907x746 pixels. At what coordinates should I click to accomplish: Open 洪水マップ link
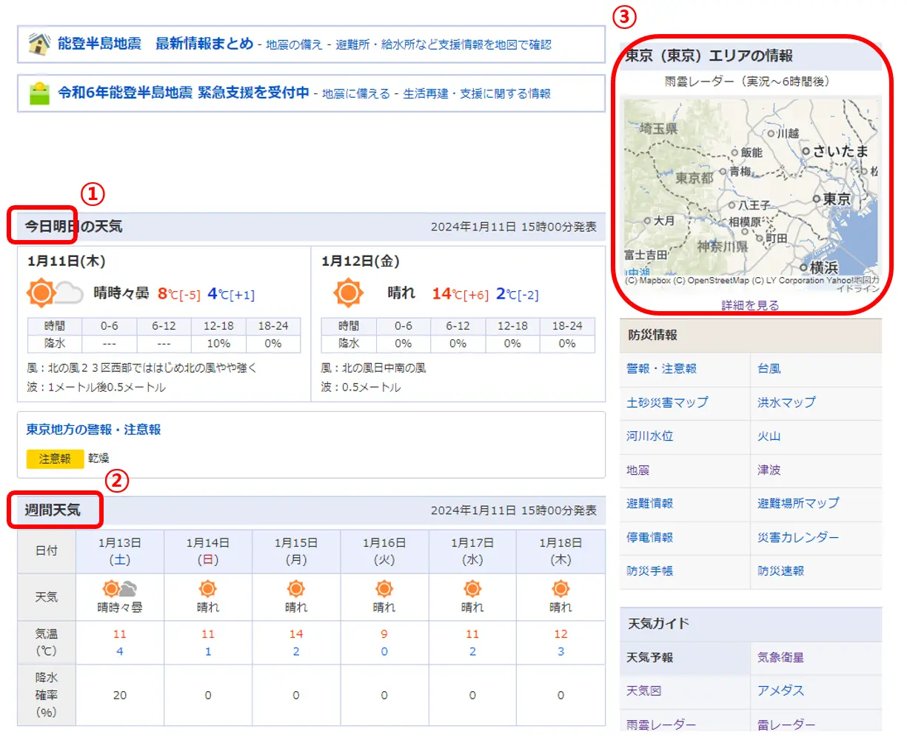tap(786, 402)
